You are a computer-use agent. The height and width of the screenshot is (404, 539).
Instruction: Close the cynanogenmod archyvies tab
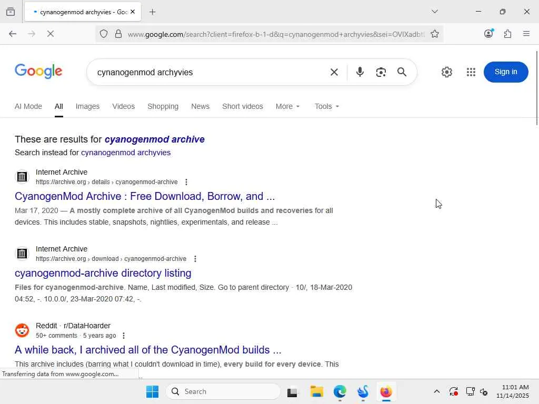(133, 12)
